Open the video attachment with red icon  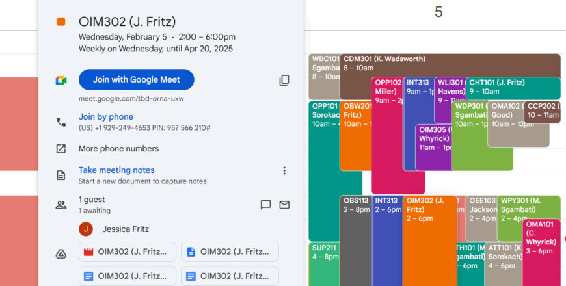click(x=128, y=252)
